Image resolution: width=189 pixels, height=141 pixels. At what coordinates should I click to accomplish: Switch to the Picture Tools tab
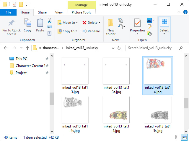(81, 12)
